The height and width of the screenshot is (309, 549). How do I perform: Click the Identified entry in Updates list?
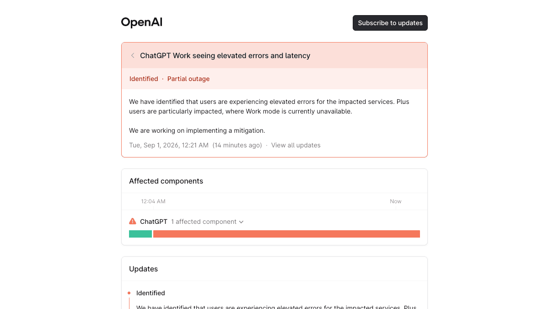click(x=151, y=293)
